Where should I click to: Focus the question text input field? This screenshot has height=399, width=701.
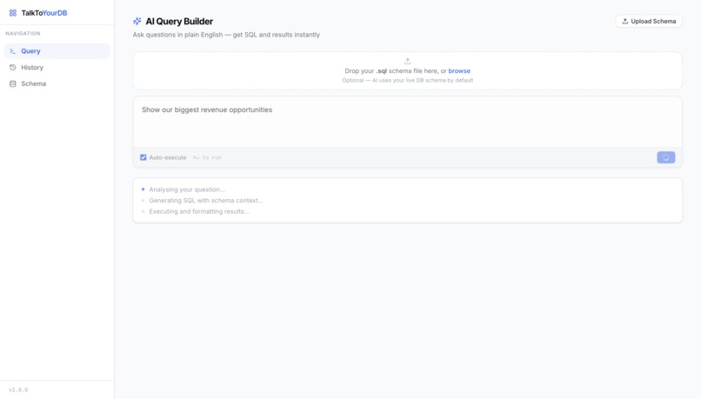point(407,122)
